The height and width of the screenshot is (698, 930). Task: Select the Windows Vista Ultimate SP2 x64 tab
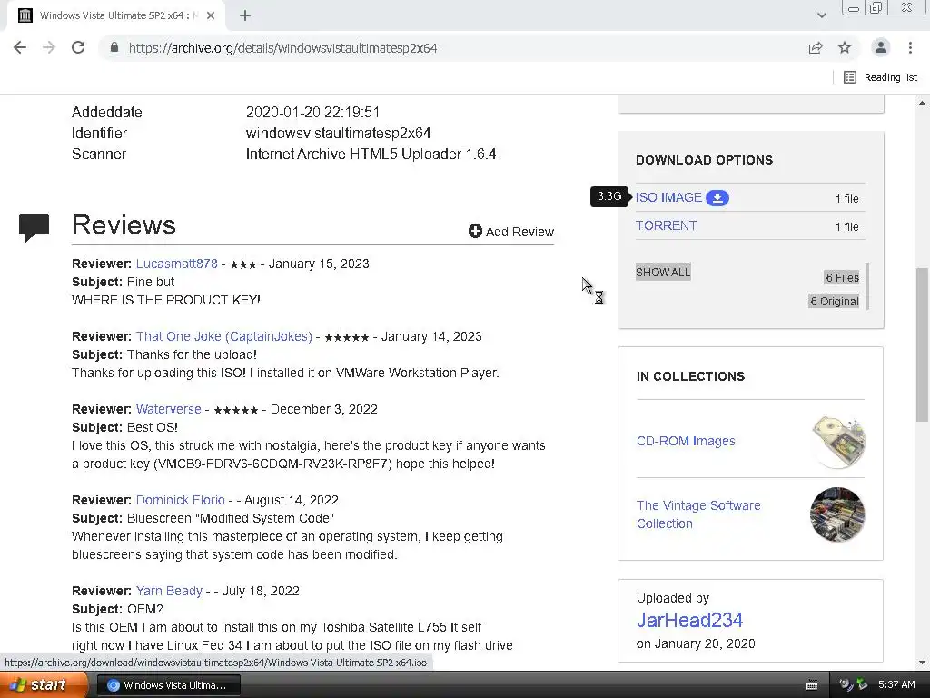pyautogui.click(x=115, y=16)
